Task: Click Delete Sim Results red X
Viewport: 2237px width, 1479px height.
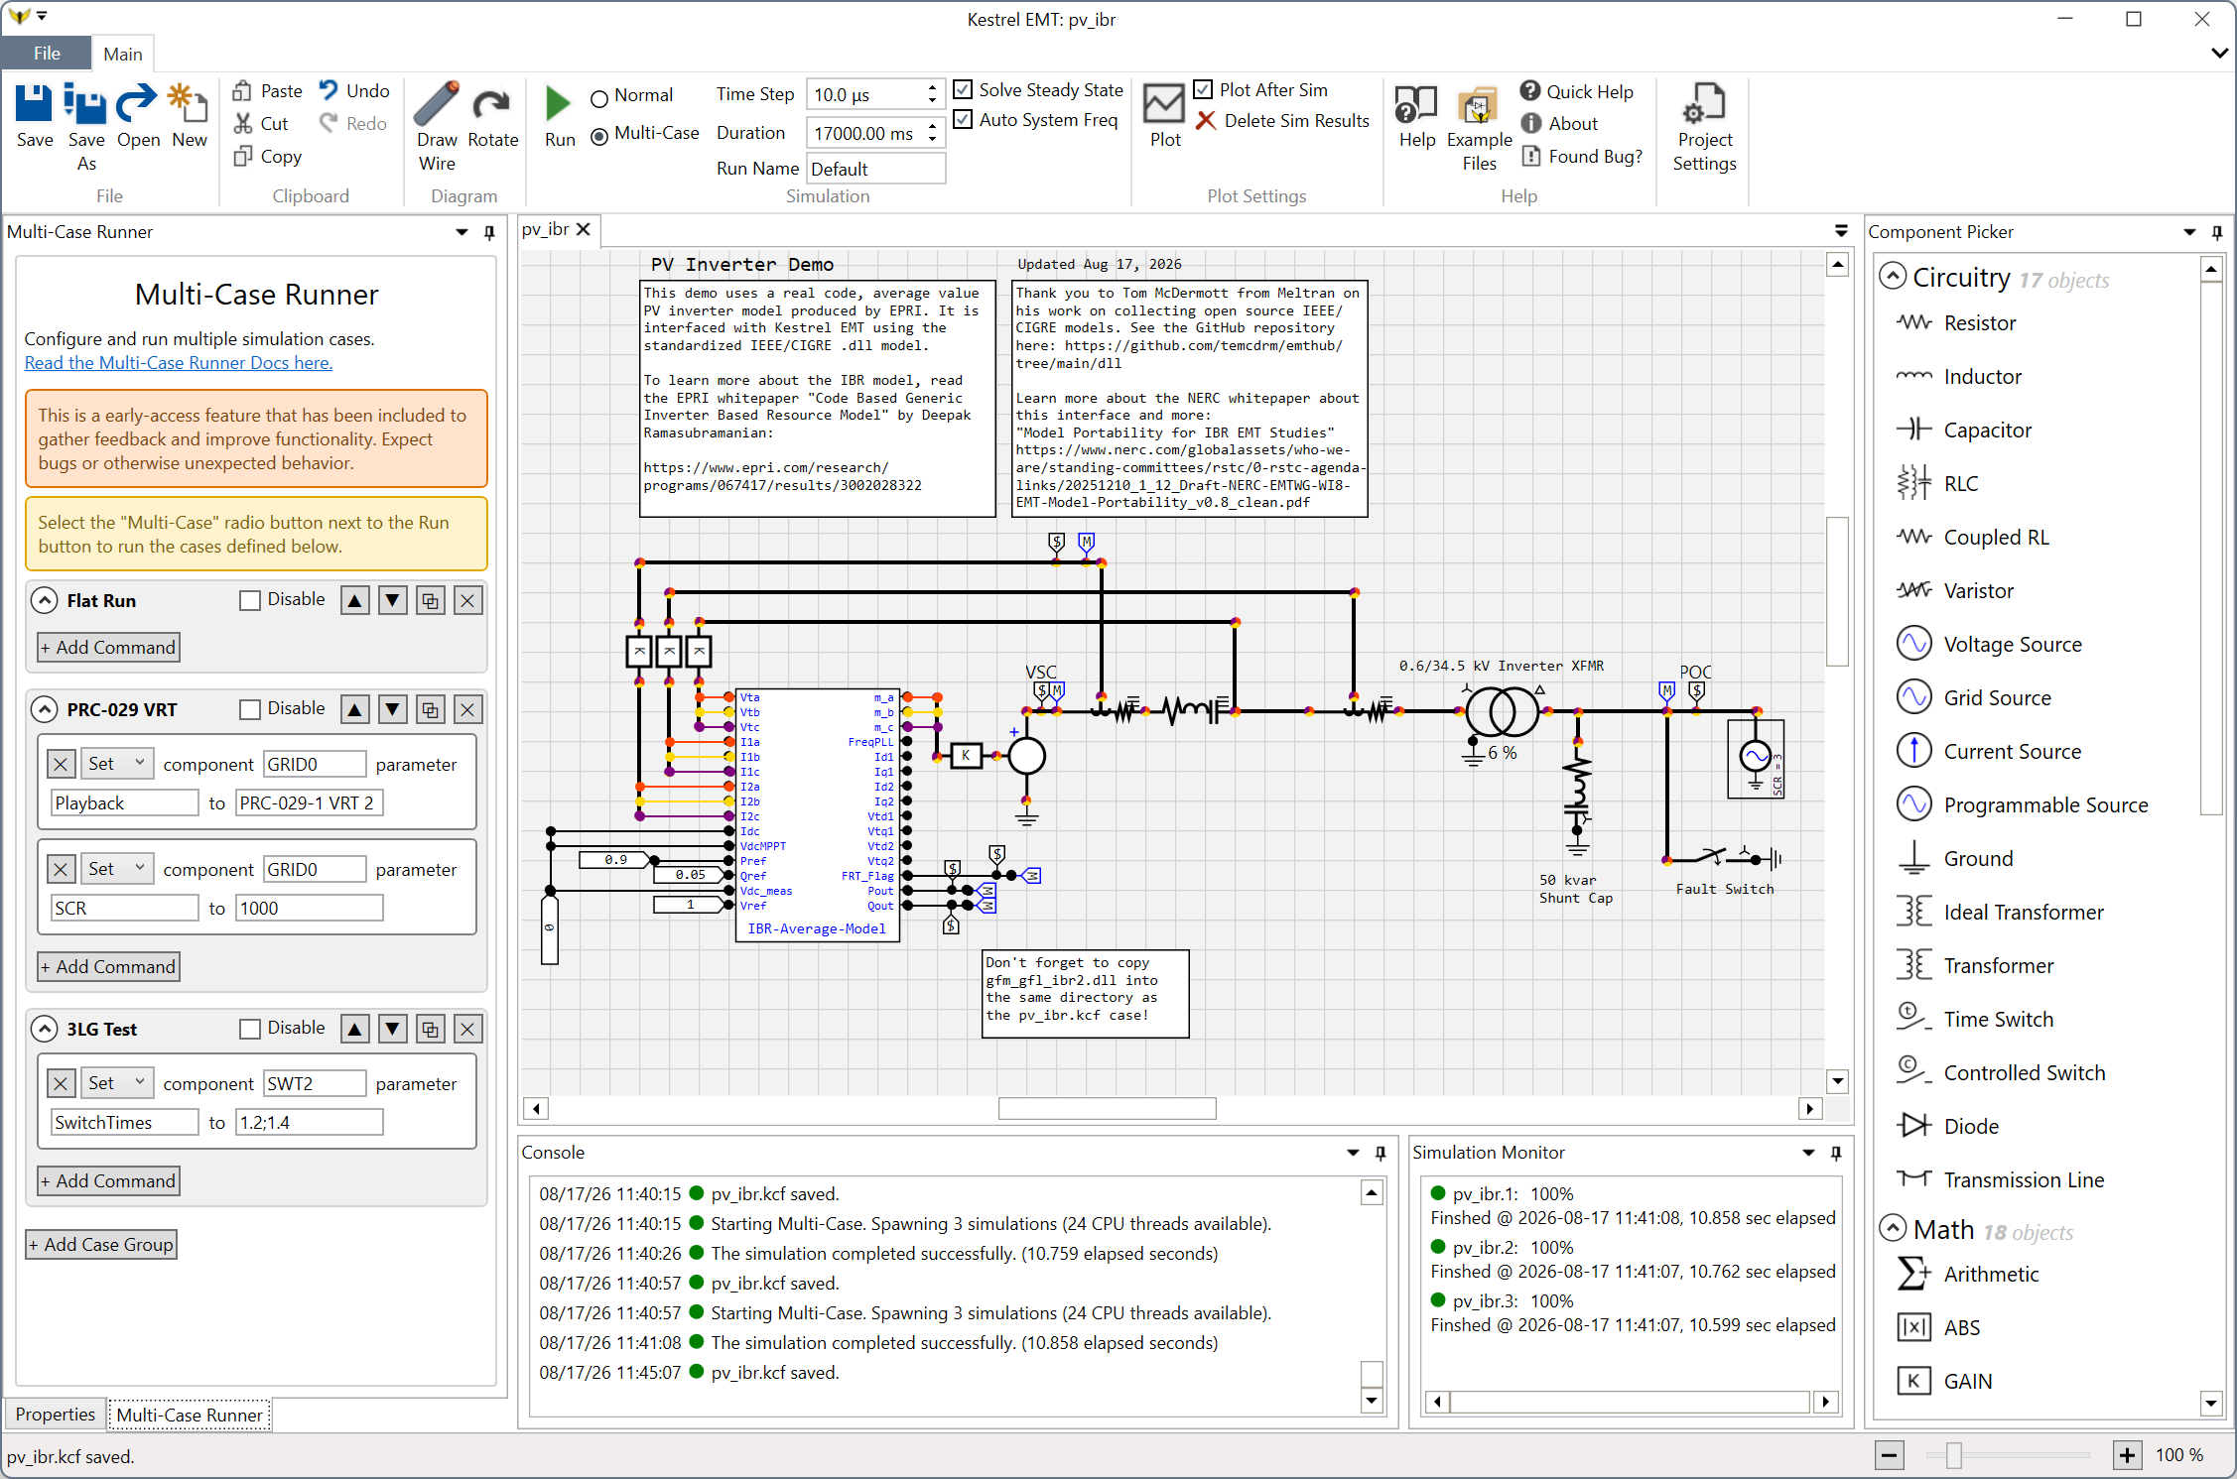Action: pyautogui.click(x=1206, y=121)
